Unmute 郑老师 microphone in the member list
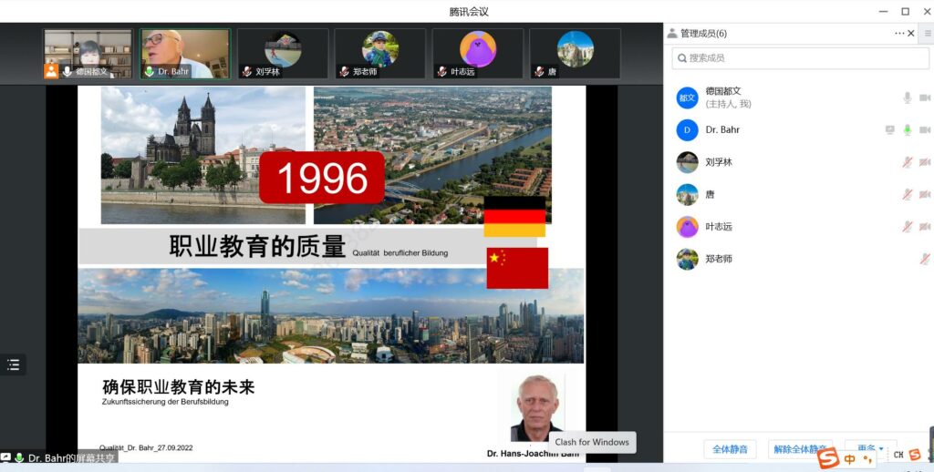934x472 pixels. pos(925,259)
